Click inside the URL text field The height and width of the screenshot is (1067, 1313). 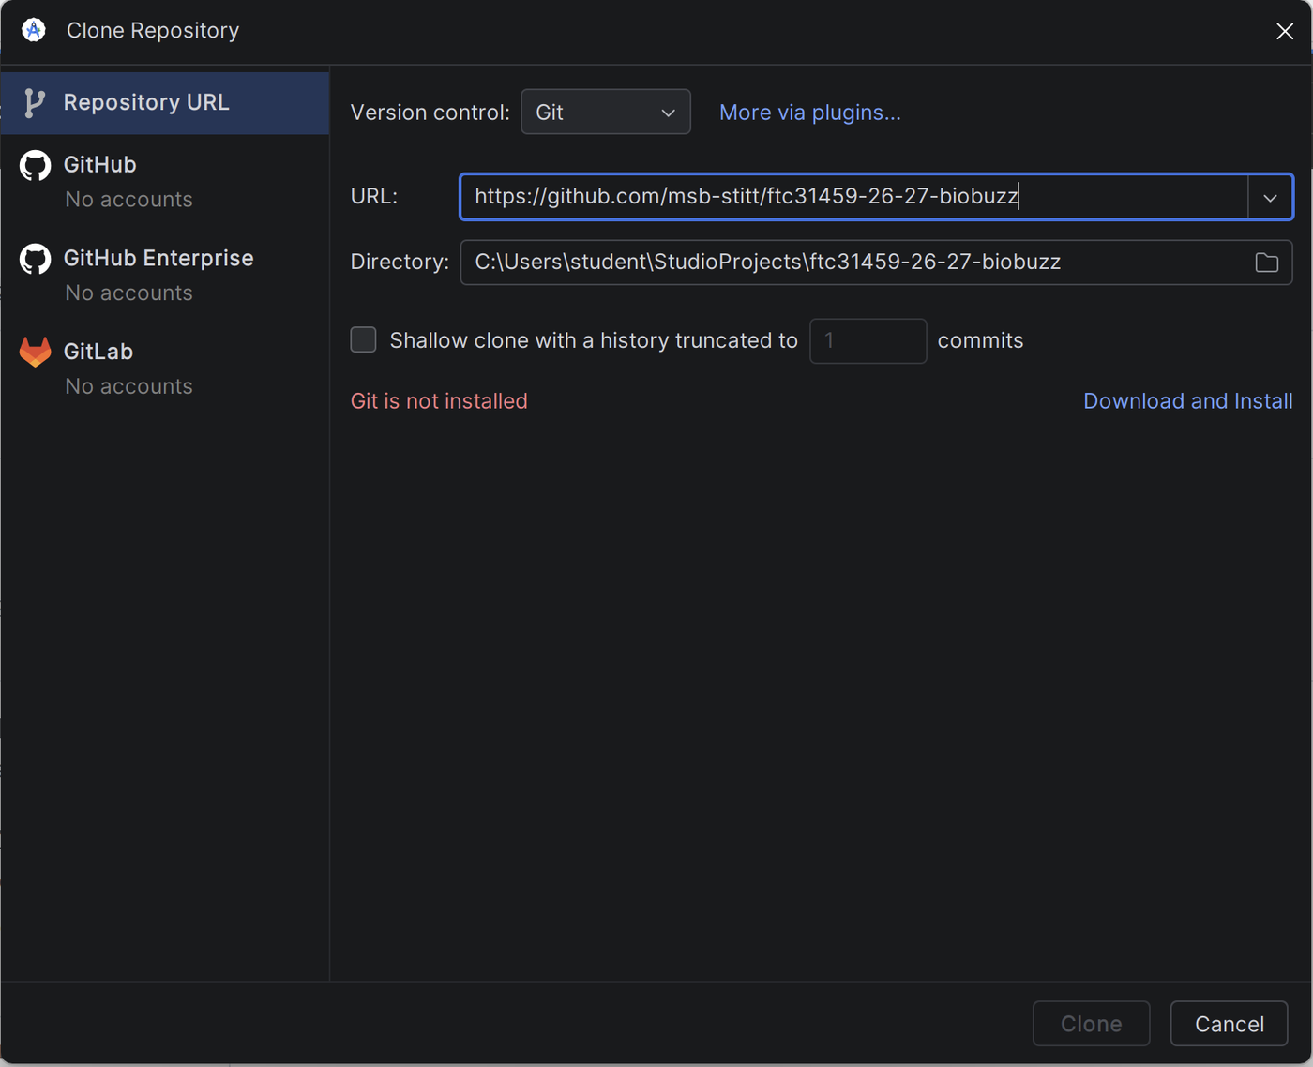tap(853, 197)
